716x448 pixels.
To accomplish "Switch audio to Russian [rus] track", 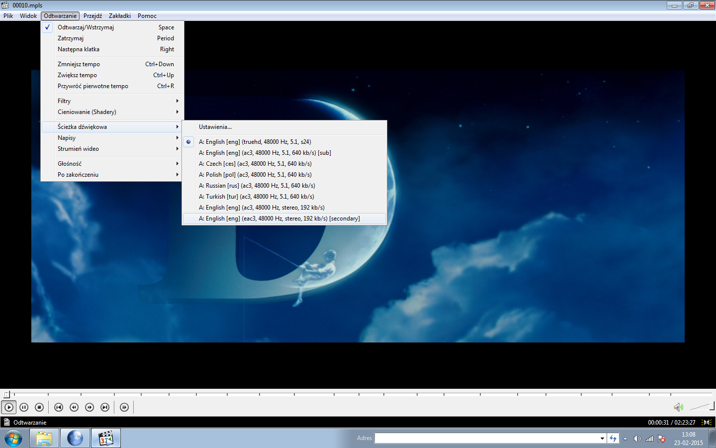I will click(284, 186).
